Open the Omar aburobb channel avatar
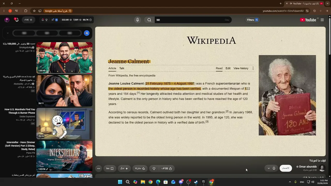Viewport: 331px width, 186px height. [322, 168]
